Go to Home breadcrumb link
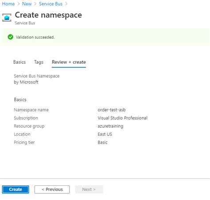This screenshot has height=200, width=210. [8, 4]
